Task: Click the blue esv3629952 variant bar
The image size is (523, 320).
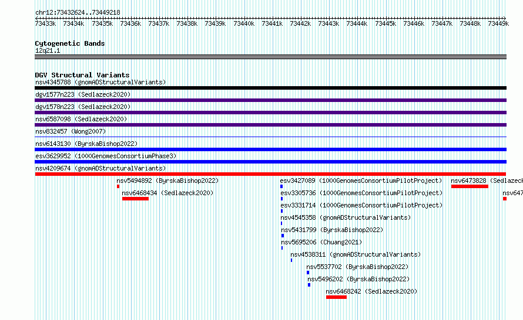Action: pyautogui.click(x=270, y=162)
